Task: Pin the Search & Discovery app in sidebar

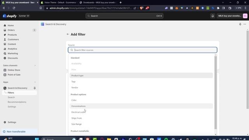Action: [x=35, y=88]
